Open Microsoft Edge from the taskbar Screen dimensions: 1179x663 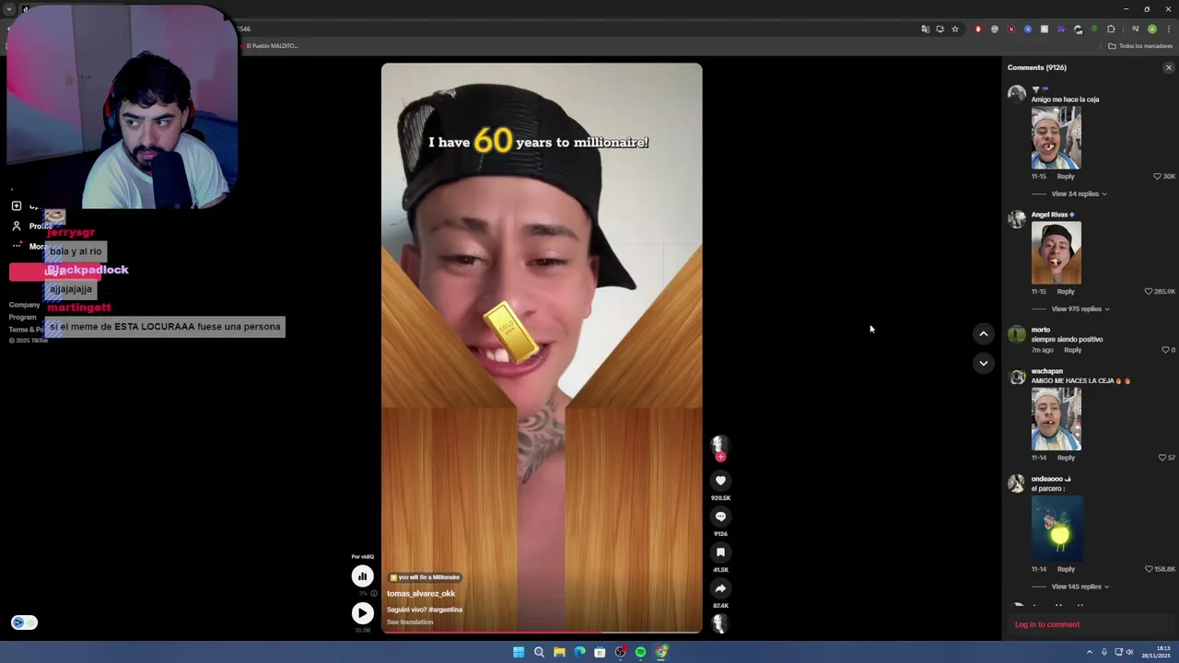click(579, 652)
